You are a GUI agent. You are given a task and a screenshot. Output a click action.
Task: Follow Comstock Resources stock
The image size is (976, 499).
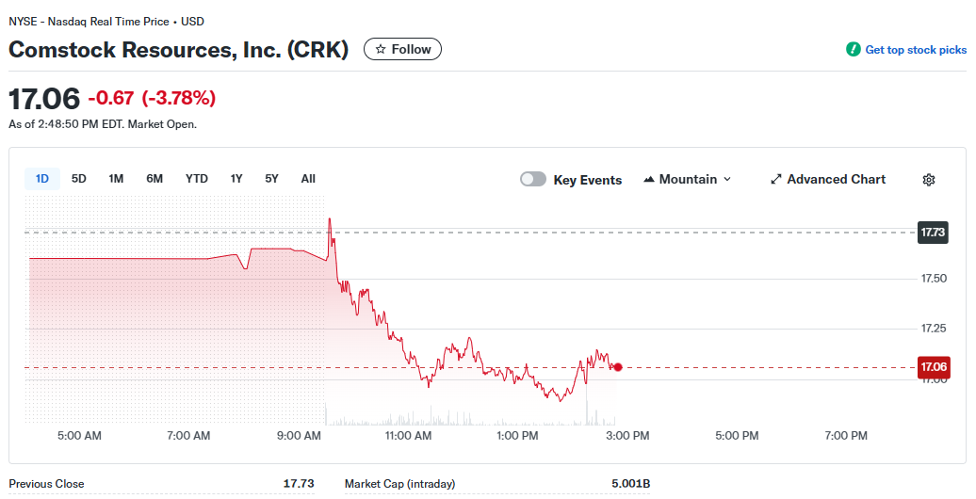point(402,49)
